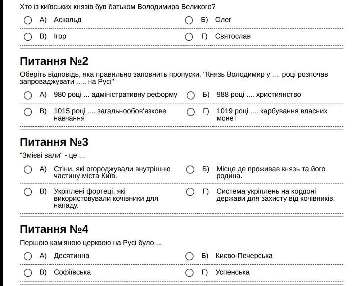Pick the Святослав radio button
The image size is (356, 286).
[x=189, y=37]
